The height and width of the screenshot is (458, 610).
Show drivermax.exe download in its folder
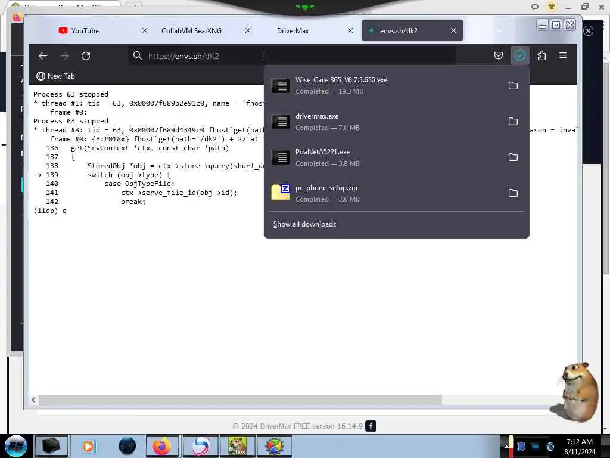click(x=513, y=122)
